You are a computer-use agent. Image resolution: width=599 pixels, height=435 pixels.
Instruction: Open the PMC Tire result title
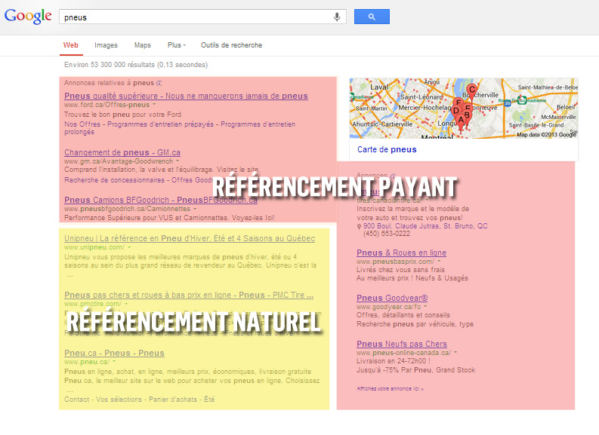[189, 295]
